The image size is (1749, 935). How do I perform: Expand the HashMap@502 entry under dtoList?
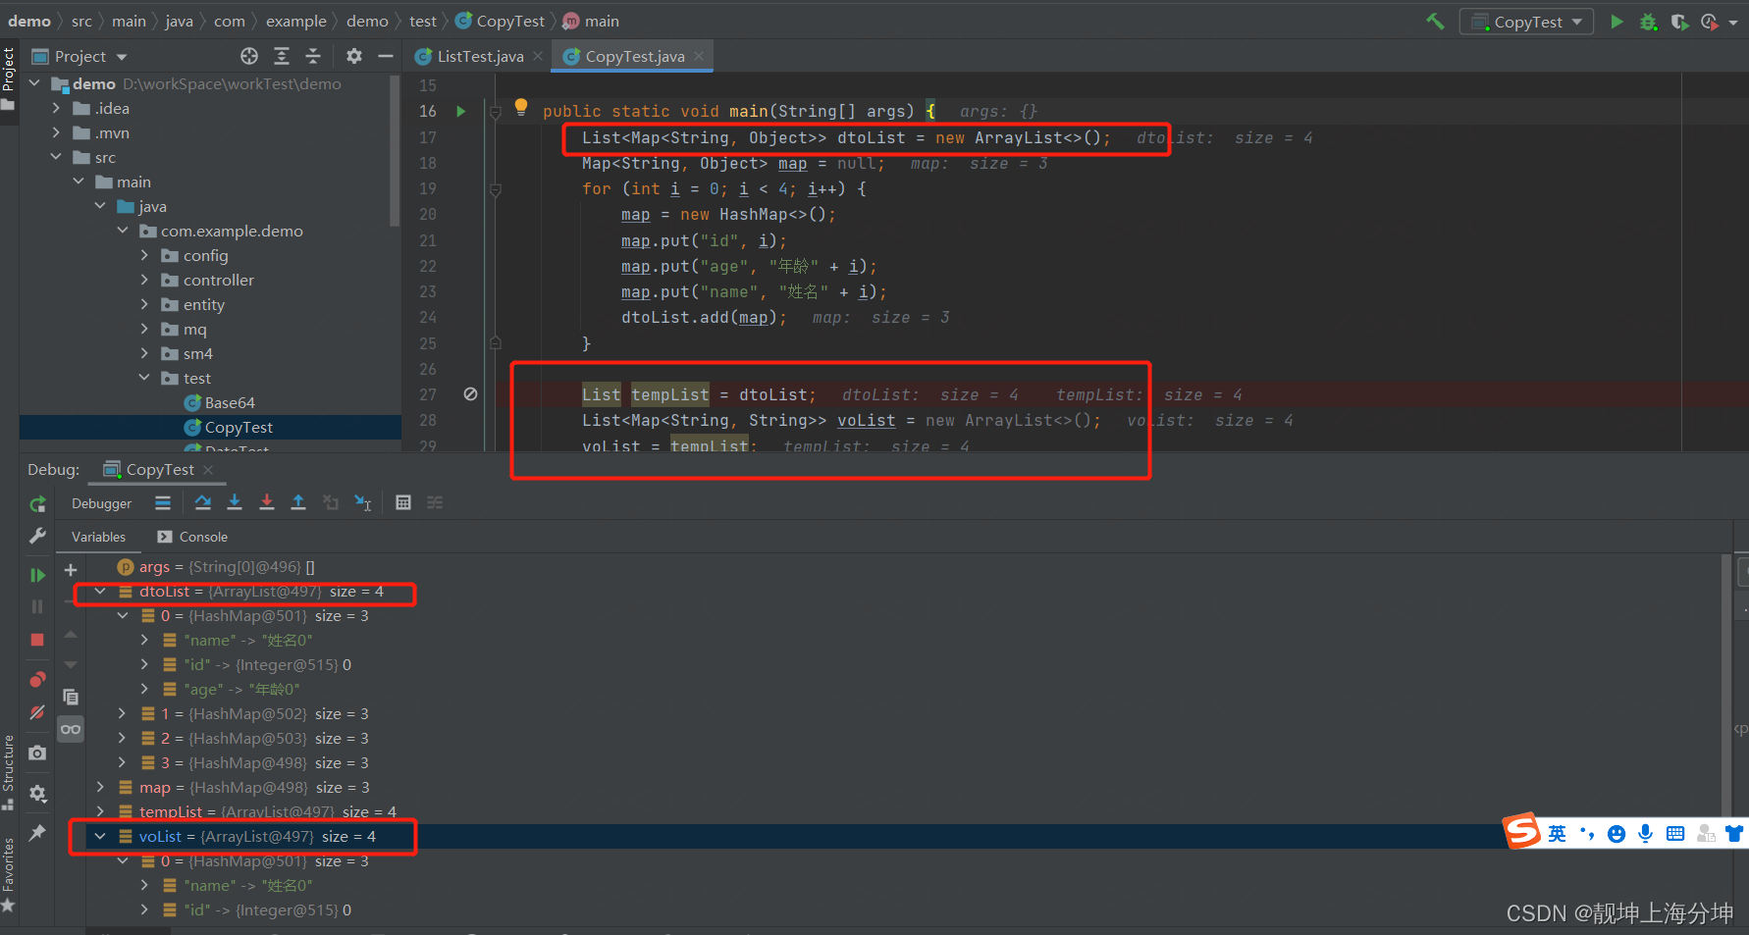pyautogui.click(x=121, y=713)
